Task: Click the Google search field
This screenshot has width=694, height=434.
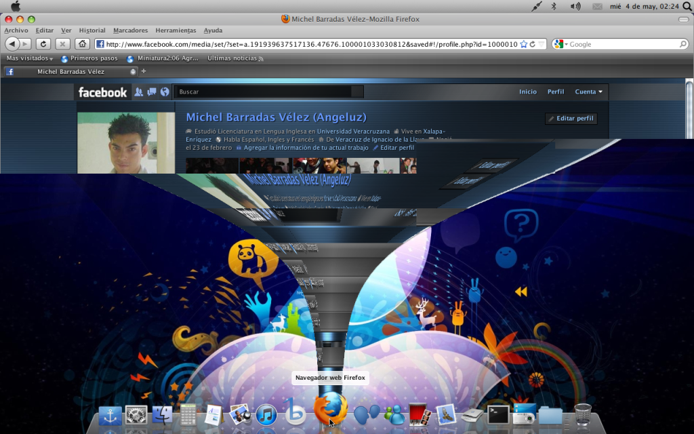Action: pyautogui.click(x=624, y=44)
